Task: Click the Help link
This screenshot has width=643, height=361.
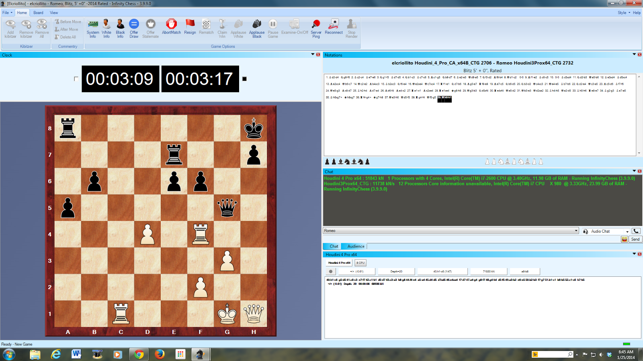Action: pyautogui.click(x=637, y=12)
